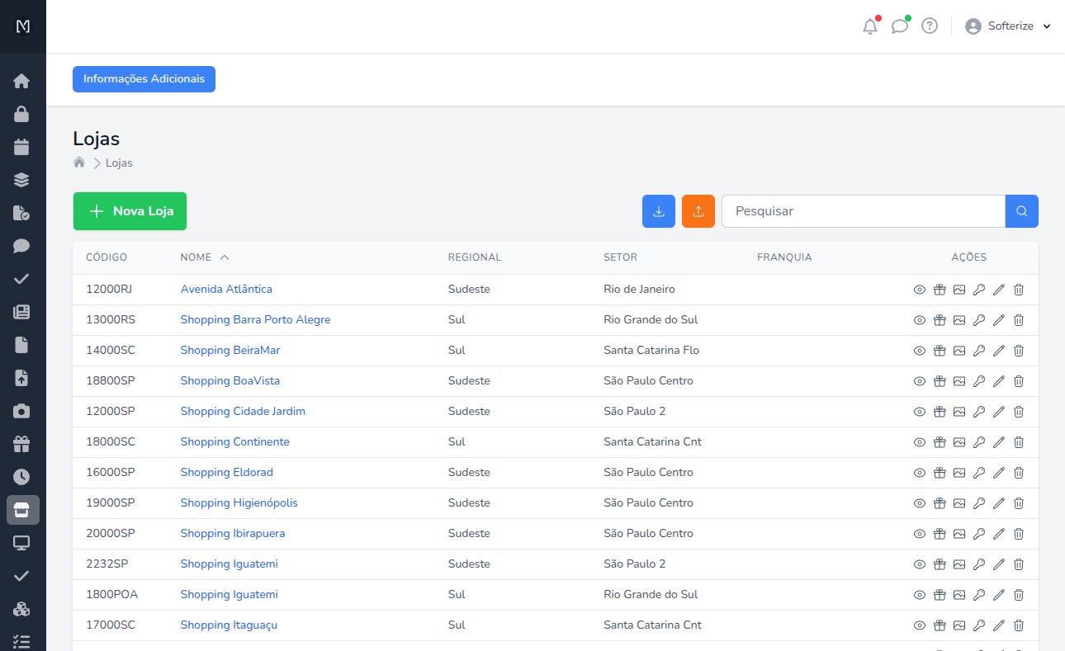
Task: Open the key icon for Shopping Eldorad
Action: click(x=978, y=472)
